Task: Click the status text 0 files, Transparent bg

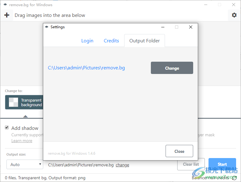Action: [45, 178]
